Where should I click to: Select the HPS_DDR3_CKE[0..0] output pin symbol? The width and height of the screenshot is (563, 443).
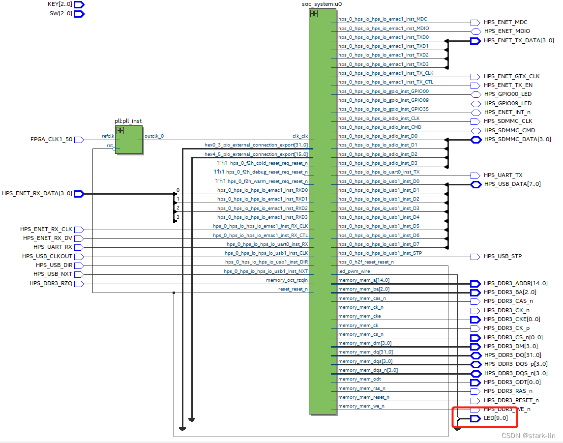coord(475,320)
